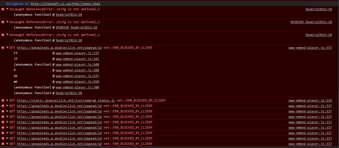The image size is (339, 148).
Task: Open the static.doubleclick.net ad_status.js URL
Action: (x=66, y=101)
